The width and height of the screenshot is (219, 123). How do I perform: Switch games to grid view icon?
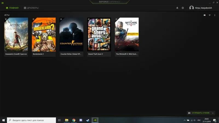tap(204, 15)
